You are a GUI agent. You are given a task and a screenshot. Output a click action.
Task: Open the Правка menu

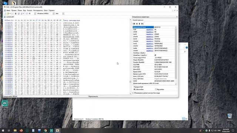(14, 10)
